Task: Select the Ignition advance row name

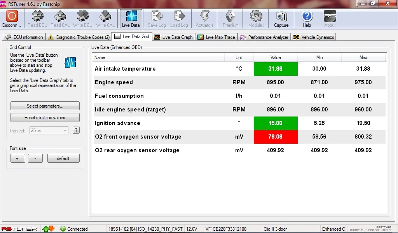Action: (x=117, y=123)
